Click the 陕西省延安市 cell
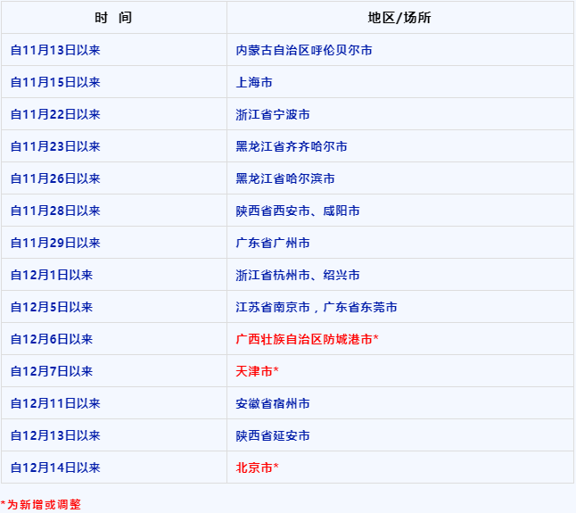 tap(400, 435)
